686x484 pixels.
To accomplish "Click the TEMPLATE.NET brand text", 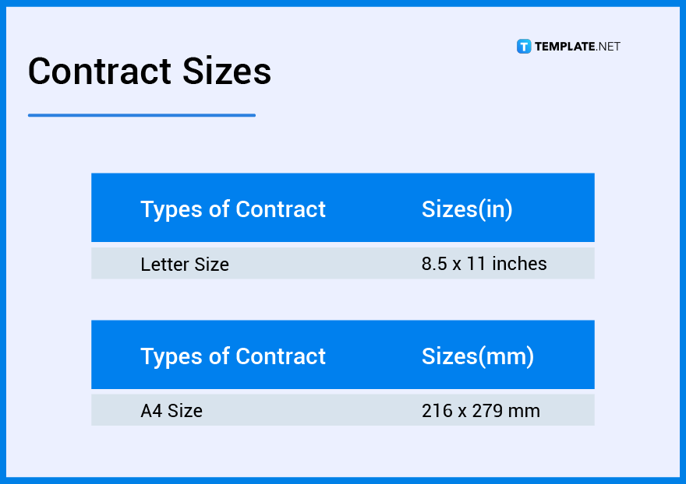I will (578, 47).
